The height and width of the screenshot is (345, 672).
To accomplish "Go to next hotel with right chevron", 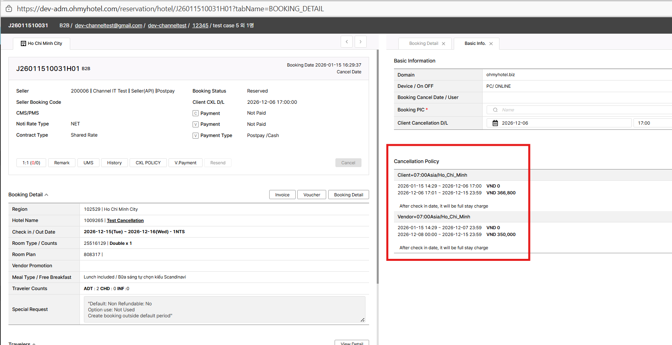I will 360,42.
